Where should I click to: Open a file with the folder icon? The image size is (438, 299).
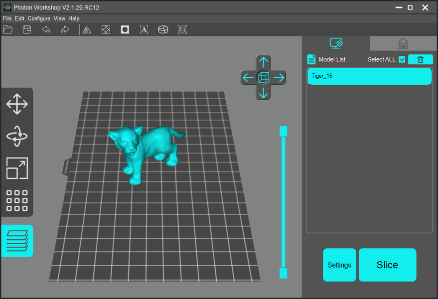point(8,29)
